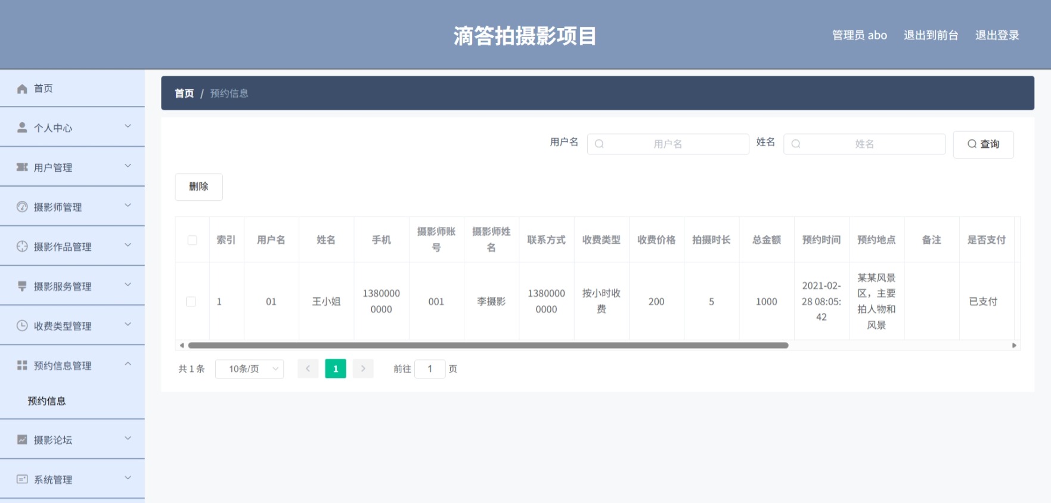Screen dimensions: 1051x503
Task: Expand the 收费类型管理 menu chevron
Action: pos(128,324)
